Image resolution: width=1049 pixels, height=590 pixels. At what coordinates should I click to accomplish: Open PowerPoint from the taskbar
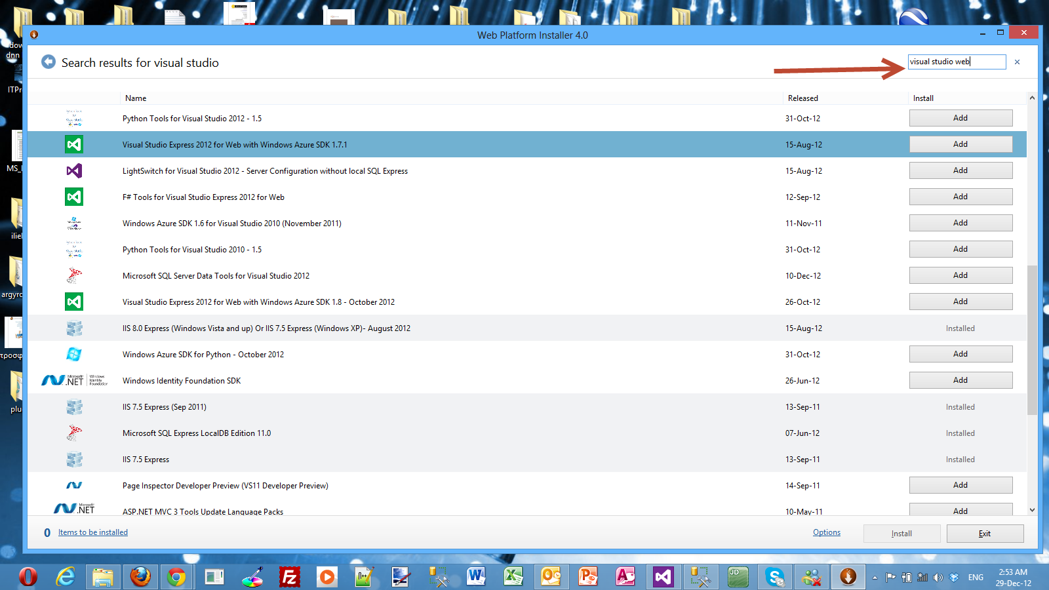(588, 577)
